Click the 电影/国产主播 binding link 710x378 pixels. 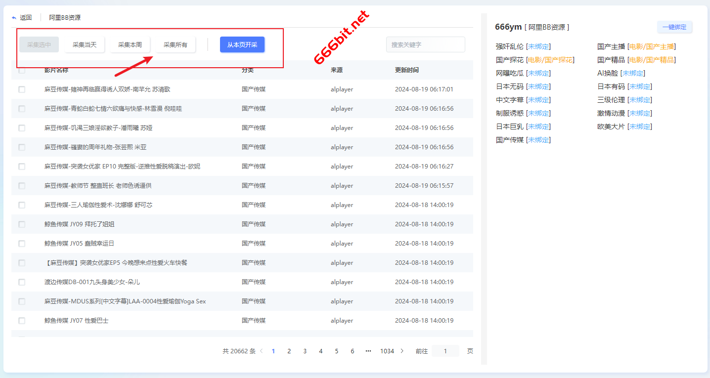click(x=651, y=46)
